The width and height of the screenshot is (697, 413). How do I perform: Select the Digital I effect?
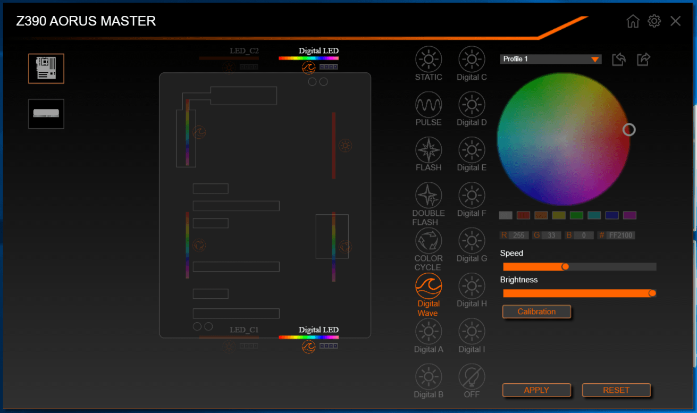[x=472, y=332]
